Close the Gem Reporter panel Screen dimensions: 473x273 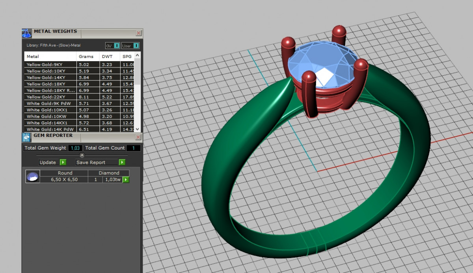[138, 137]
